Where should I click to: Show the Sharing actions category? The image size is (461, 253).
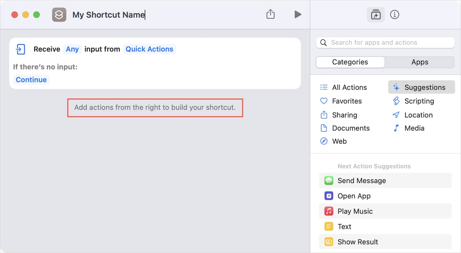[344, 115]
